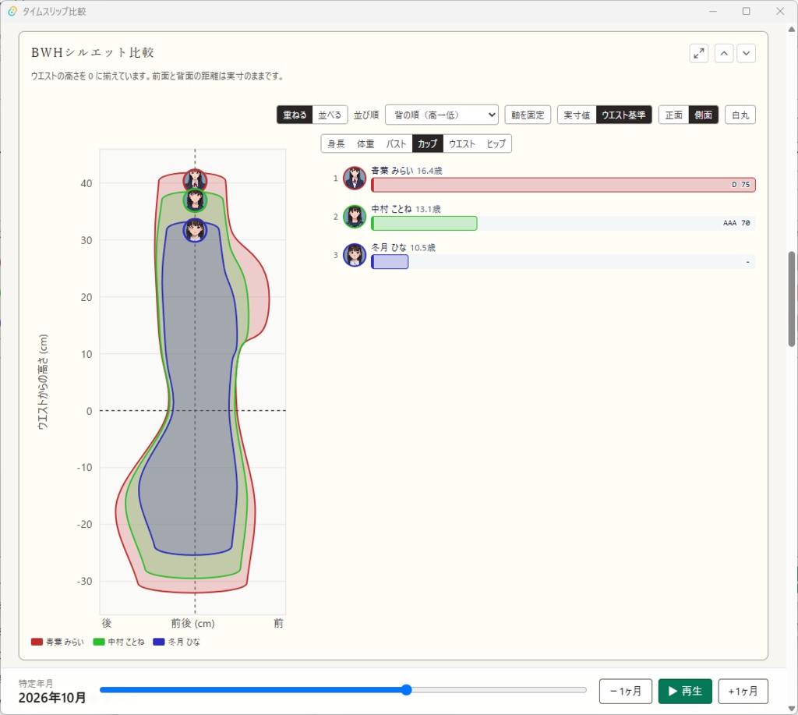Toggle the 軸を固定 axis lock
This screenshot has height=715, width=798.
coord(528,115)
